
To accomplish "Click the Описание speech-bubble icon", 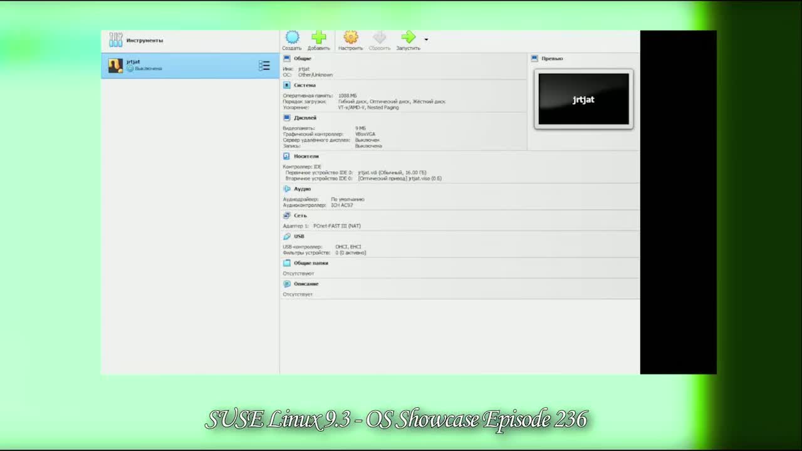I will click(x=286, y=284).
